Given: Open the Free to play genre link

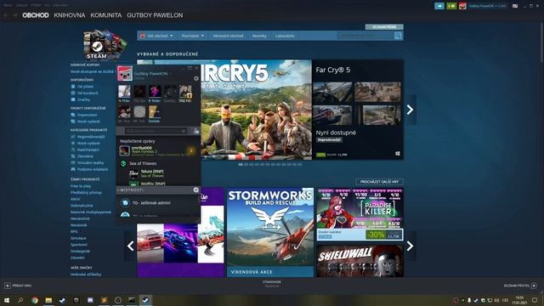Looking at the screenshot, I should coord(81,186).
